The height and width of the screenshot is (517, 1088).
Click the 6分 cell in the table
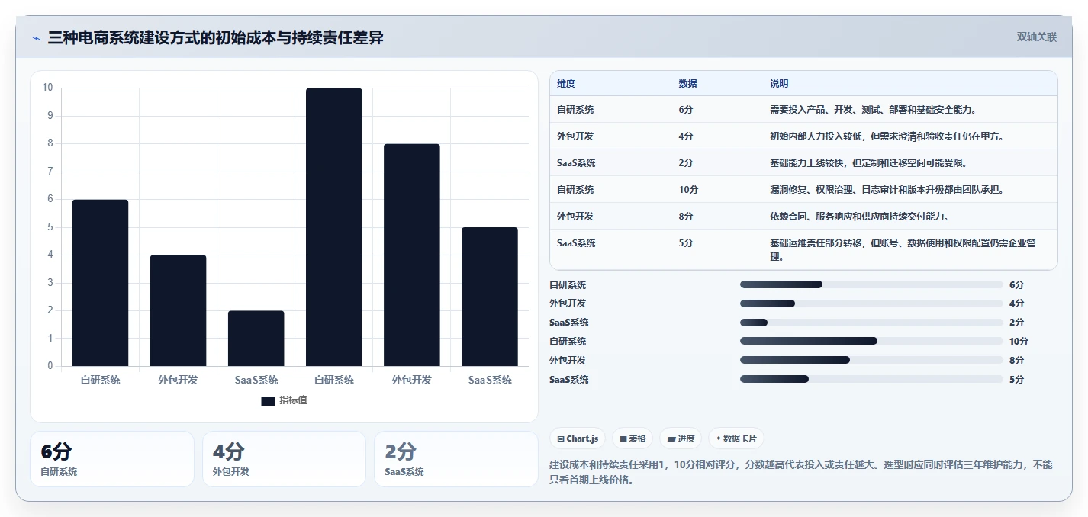coord(686,110)
